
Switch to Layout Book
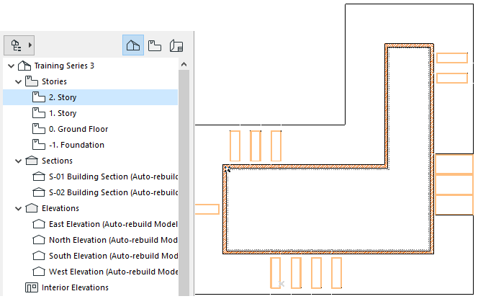coord(176,45)
